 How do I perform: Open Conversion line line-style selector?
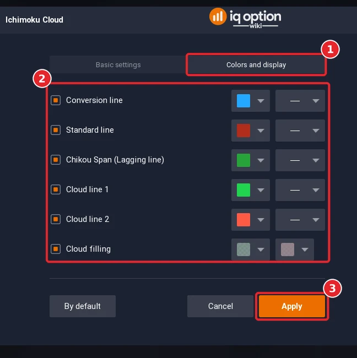(x=300, y=101)
